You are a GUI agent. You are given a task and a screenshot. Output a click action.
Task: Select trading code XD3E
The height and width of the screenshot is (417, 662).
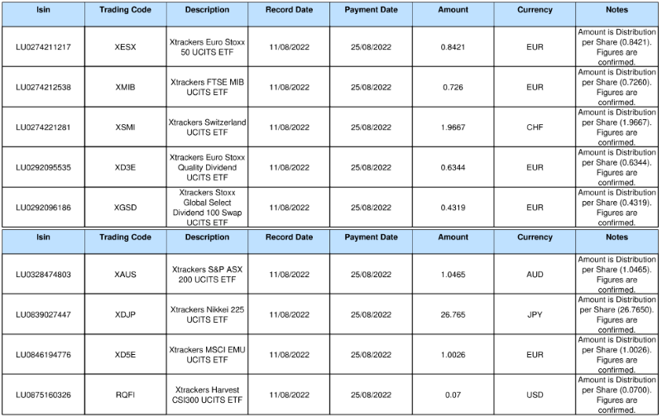click(x=126, y=167)
